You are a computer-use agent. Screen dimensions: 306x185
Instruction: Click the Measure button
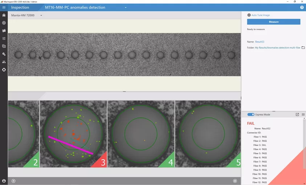274,22
